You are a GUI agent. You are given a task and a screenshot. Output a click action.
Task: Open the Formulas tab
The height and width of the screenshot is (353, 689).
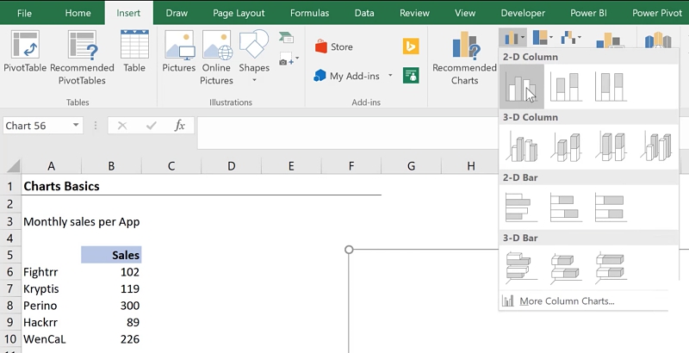[309, 13]
